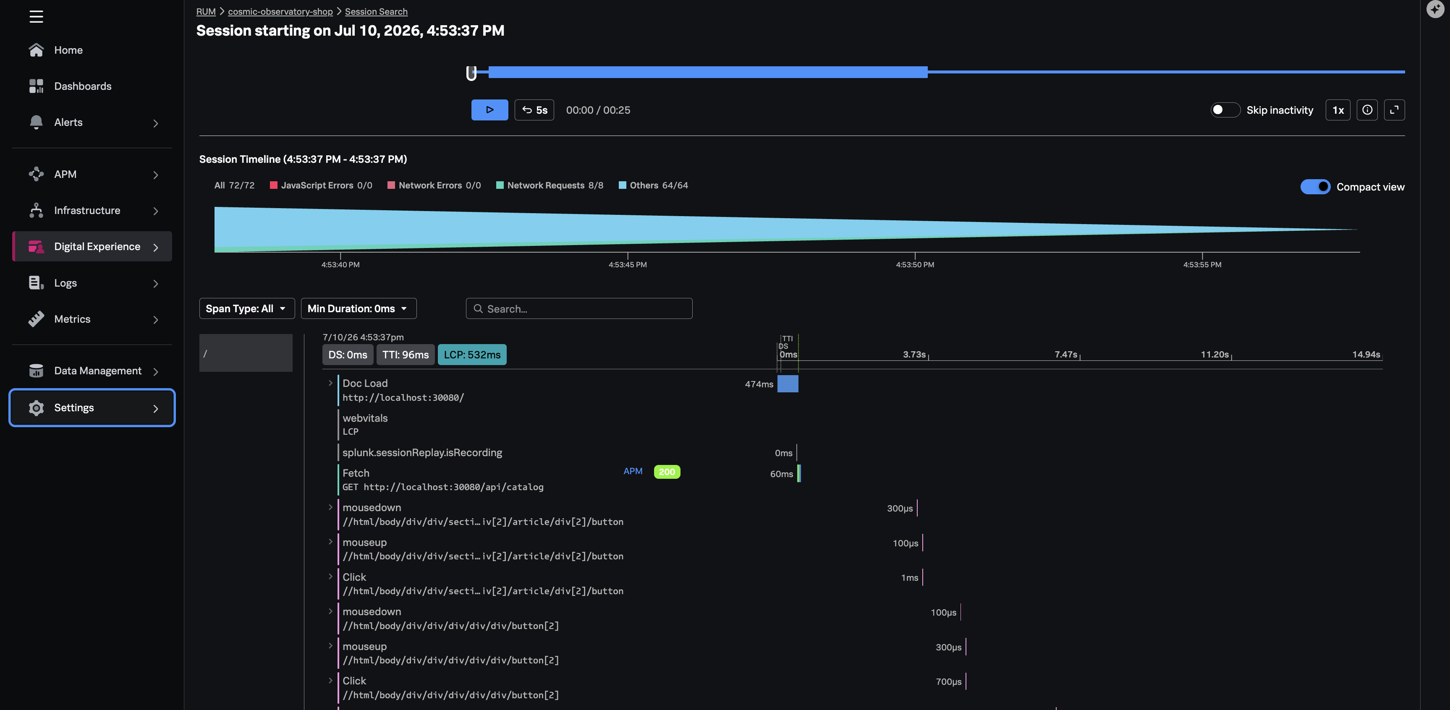Open the Settings menu item
This screenshot has width=1450, height=710.
[x=92, y=408]
